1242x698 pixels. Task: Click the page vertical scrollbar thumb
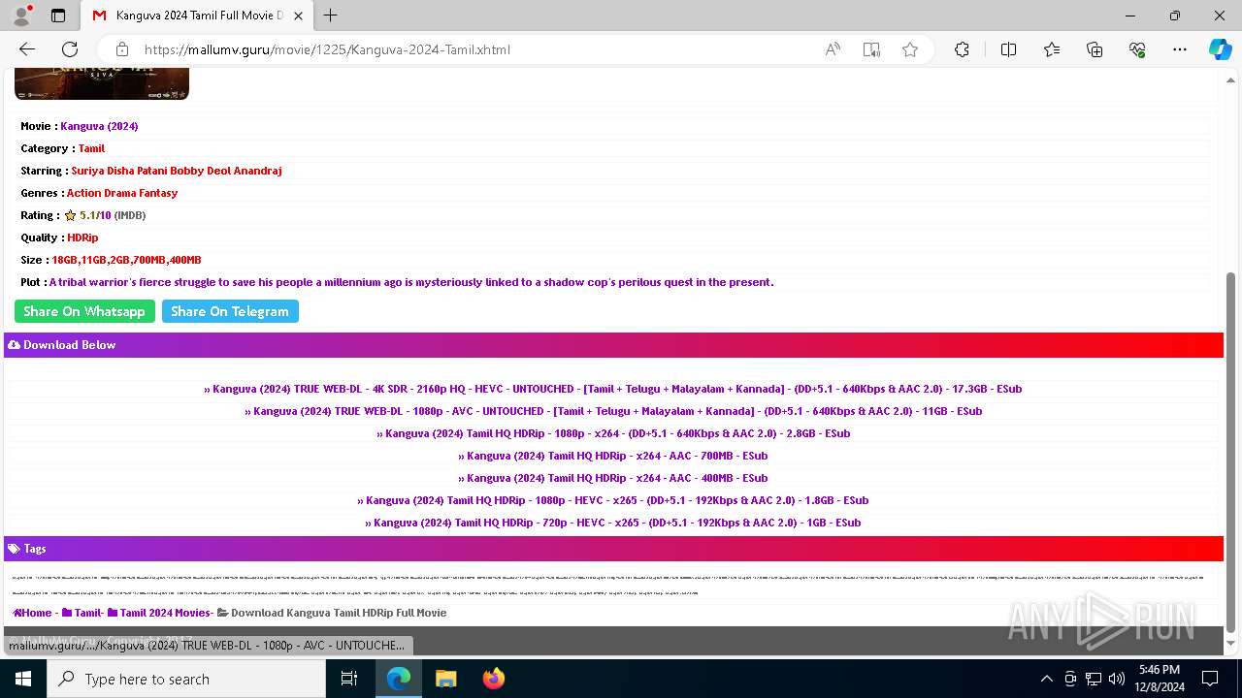point(1231,451)
